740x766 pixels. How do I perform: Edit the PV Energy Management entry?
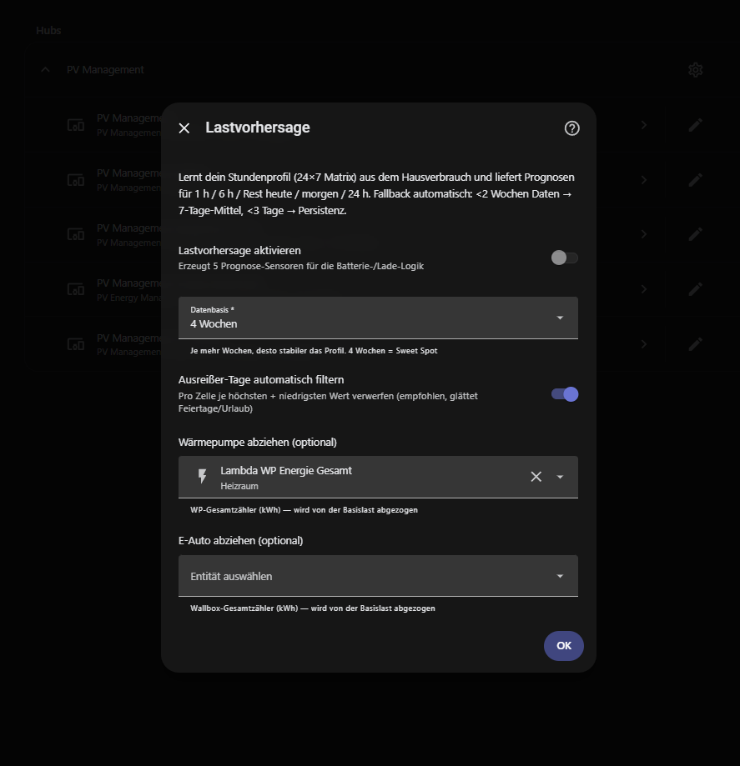click(x=696, y=289)
